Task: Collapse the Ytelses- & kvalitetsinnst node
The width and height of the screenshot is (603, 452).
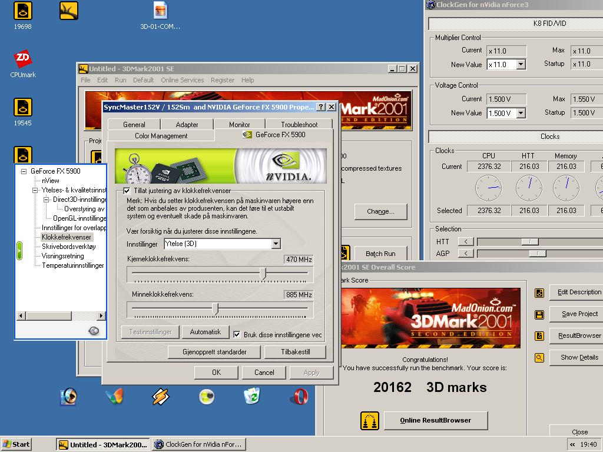Action: click(x=35, y=190)
